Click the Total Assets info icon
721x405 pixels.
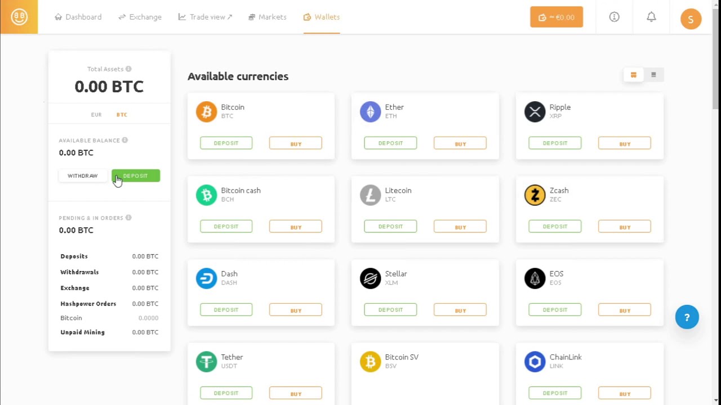click(128, 69)
